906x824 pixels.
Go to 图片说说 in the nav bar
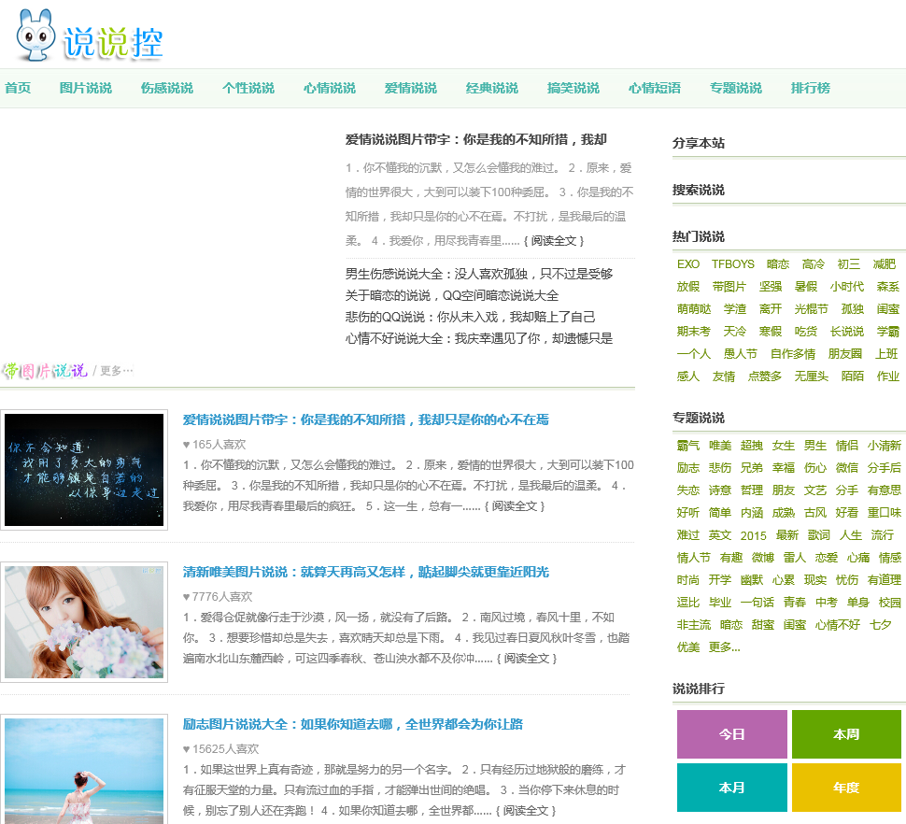pyautogui.click(x=86, y=88)
